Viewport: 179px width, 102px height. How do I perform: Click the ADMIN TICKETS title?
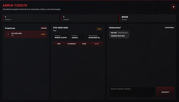click(x=15, y=5)
